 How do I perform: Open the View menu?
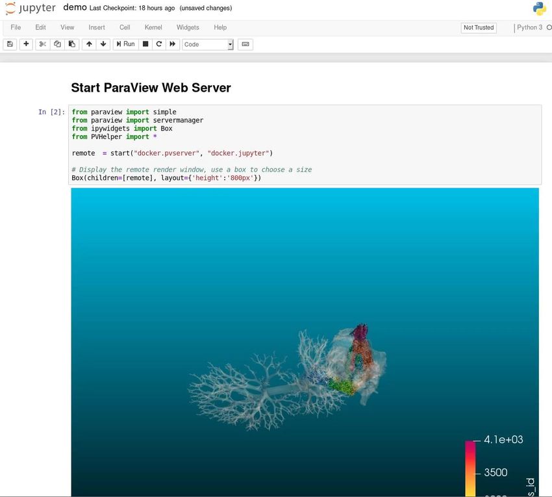pyautogui.click(x=68, y=27)
